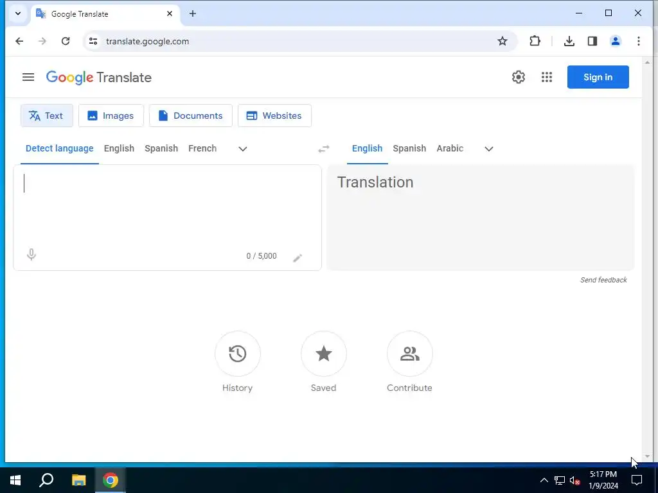
Task: Open Chrome profile avatar
Action: click(x=615, y=41)
